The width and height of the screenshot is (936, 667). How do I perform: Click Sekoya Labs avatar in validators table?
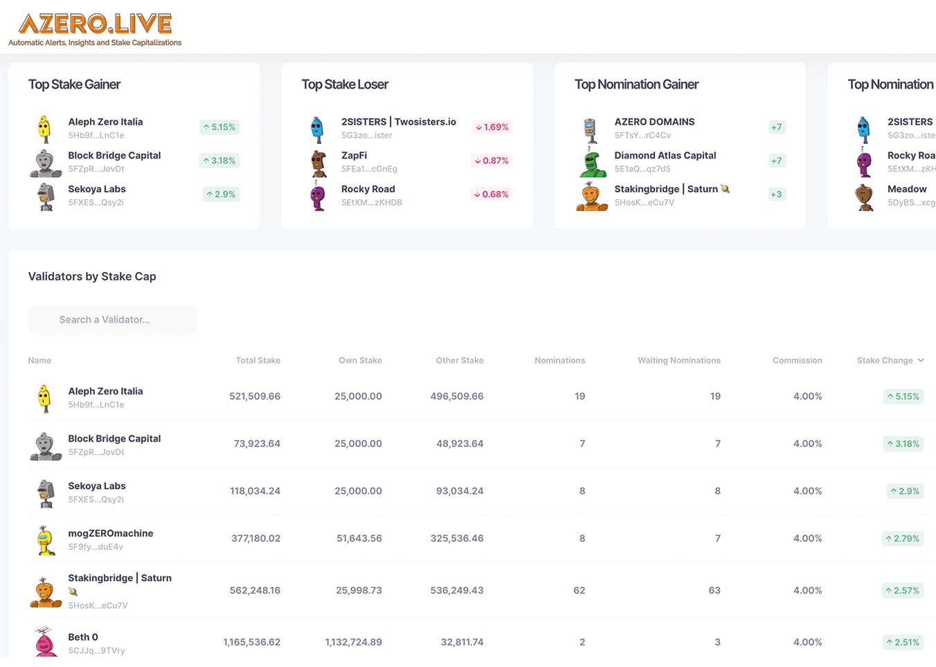[x=46, y=493]
